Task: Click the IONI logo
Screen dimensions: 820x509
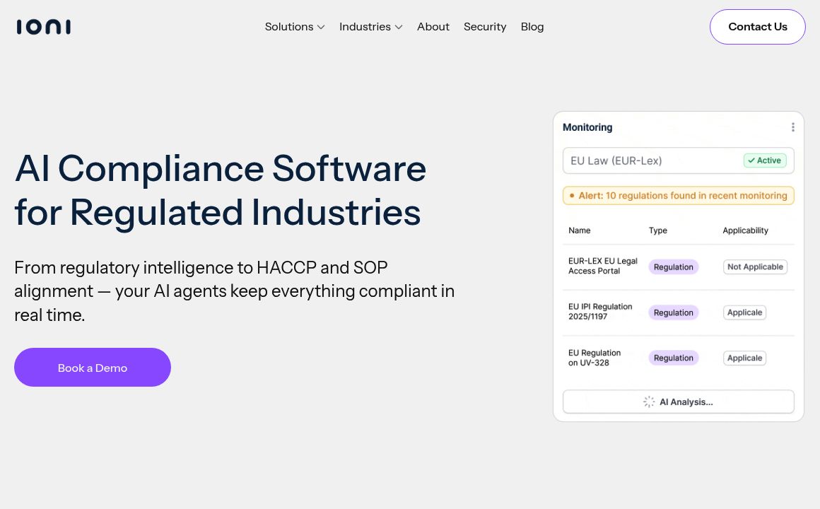Action: point(44,27)
